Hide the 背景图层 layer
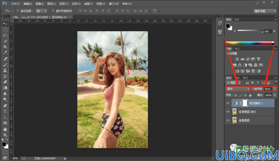The image size is (279, 161). pyautogui.click(x=228, y=120)
